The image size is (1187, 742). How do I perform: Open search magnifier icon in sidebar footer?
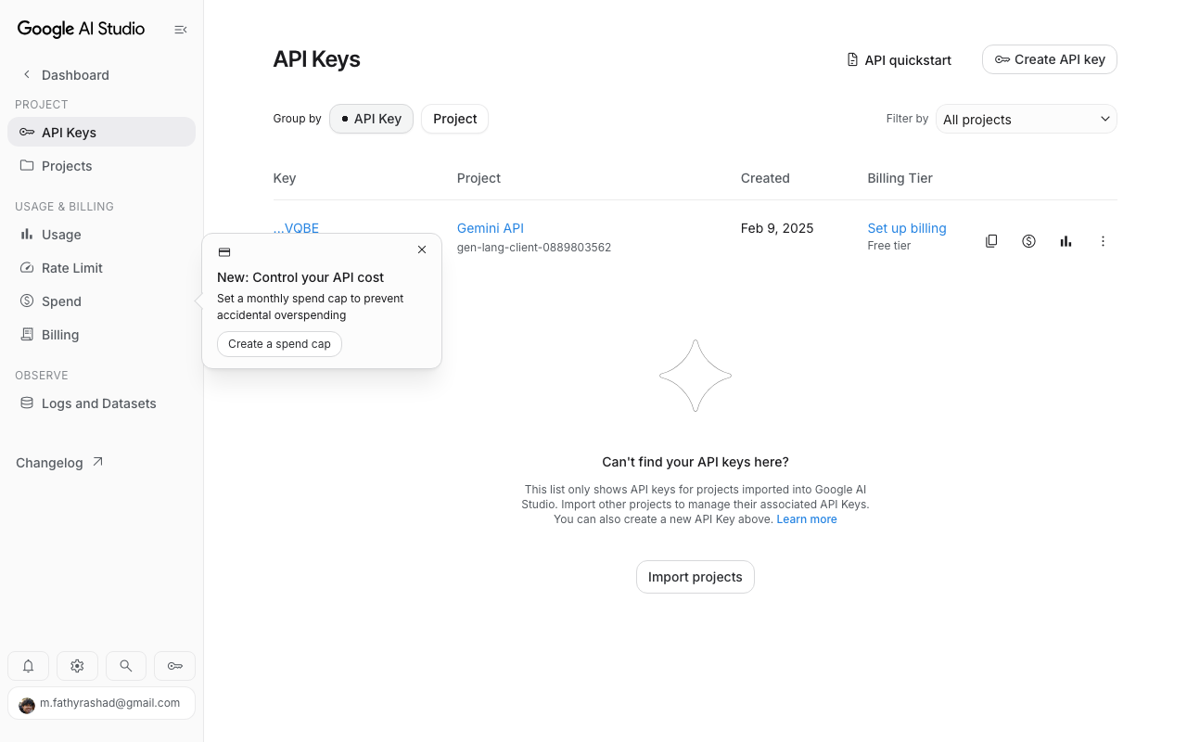pyautogui.click(x=126, y=666)
